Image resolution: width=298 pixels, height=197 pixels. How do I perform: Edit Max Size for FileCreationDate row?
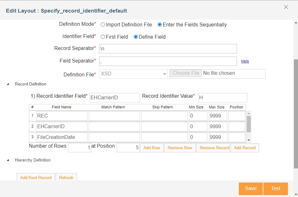coord(218,137)
